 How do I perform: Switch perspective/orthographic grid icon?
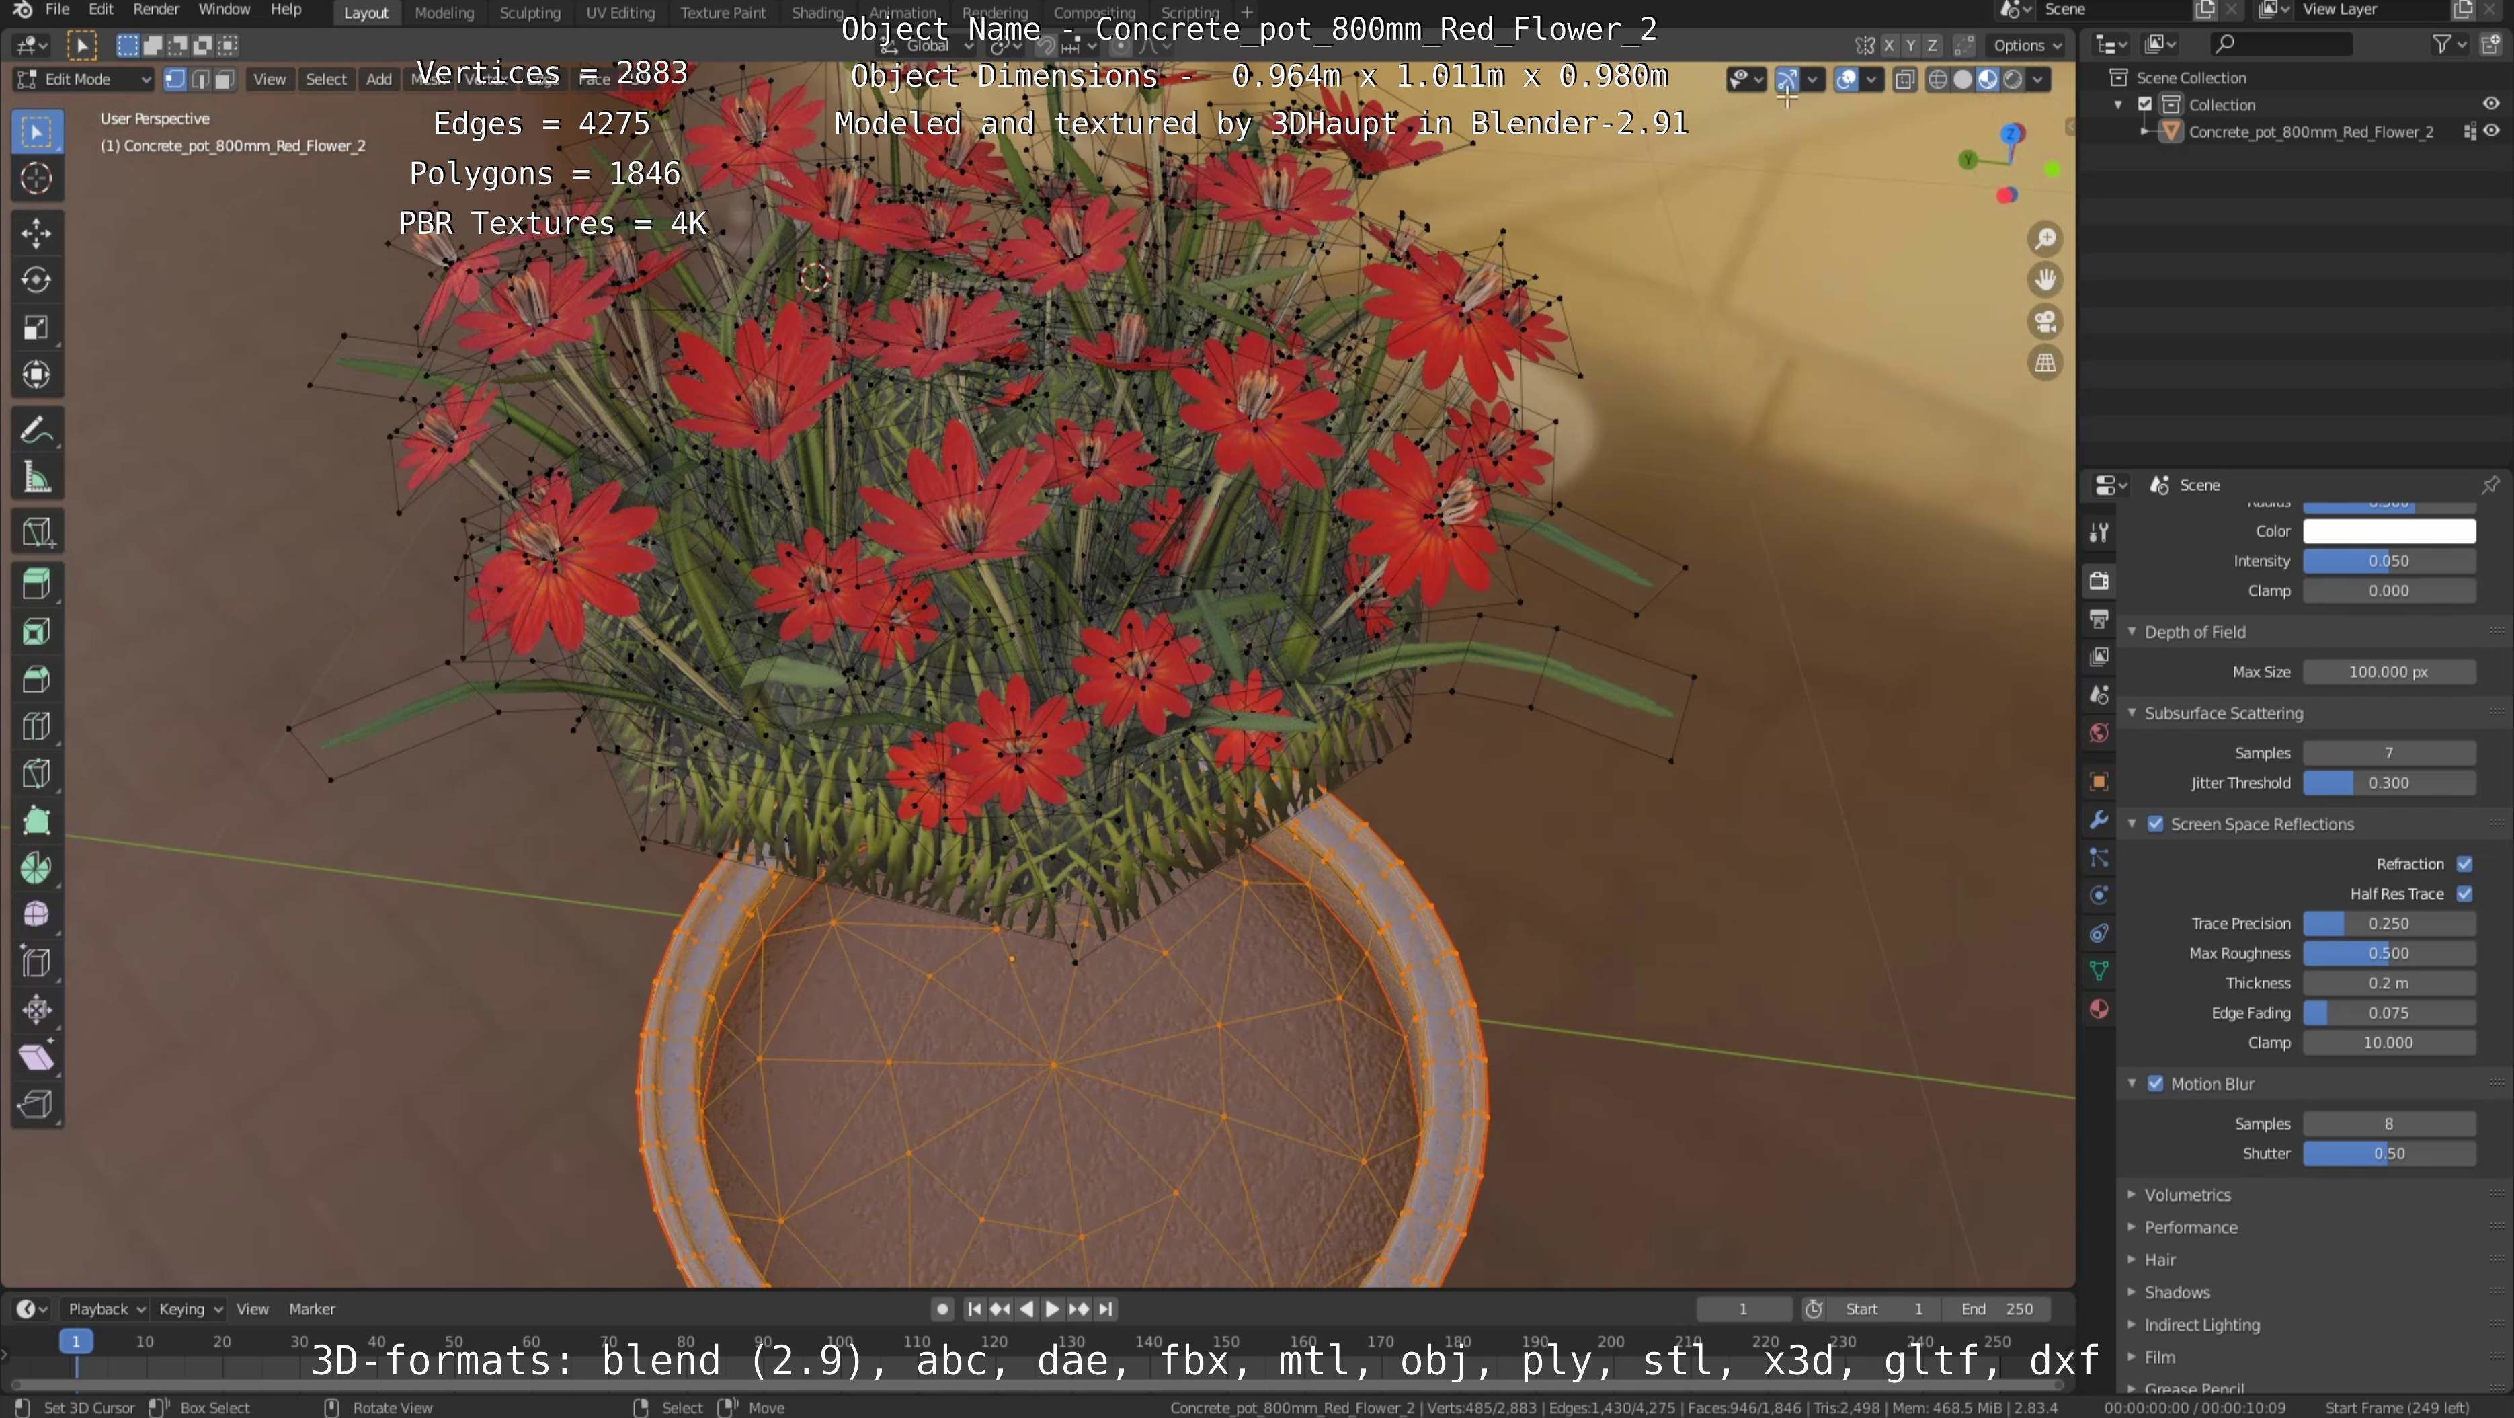pos(2045,363)
